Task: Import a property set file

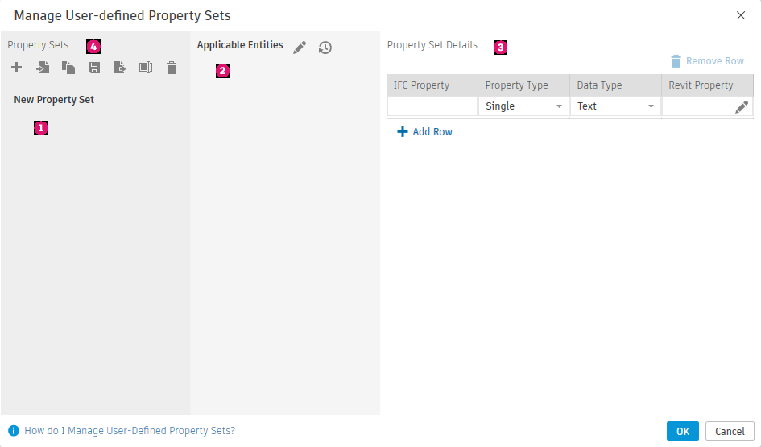Action: [x=43, y=68]
